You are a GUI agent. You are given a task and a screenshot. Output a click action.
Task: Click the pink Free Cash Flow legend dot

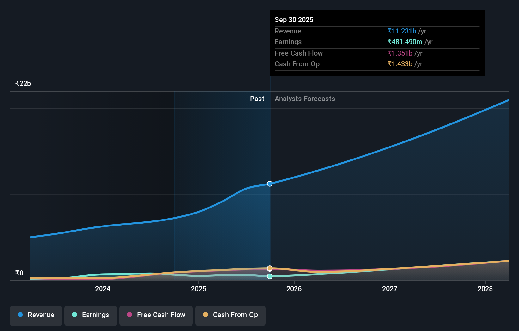129,315
